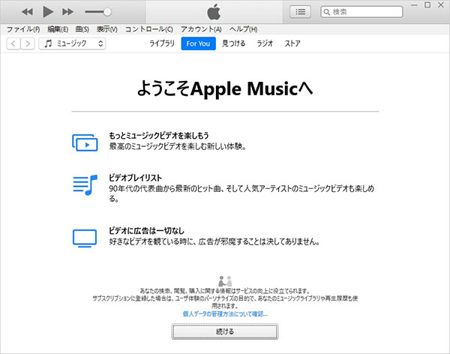Click the ようこそApple Musicへ heading
This screenshot has width=450, height=354.
point(225,88)
